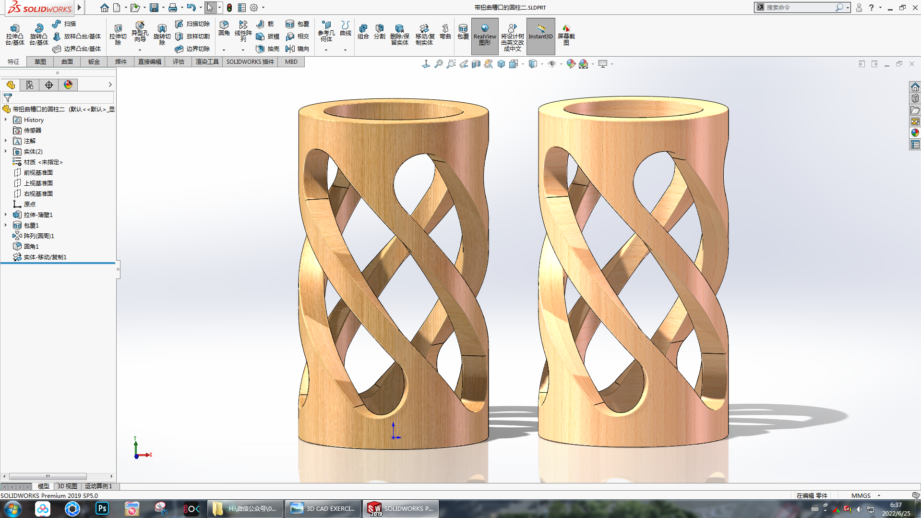Open the New document dropdown arrow

click(126, 8)
